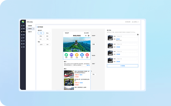Image resolution: width=171 pixels, height=106 pixels.
Task: Click the wide add navigation button with plus
Action: click(x=122, y=66)
